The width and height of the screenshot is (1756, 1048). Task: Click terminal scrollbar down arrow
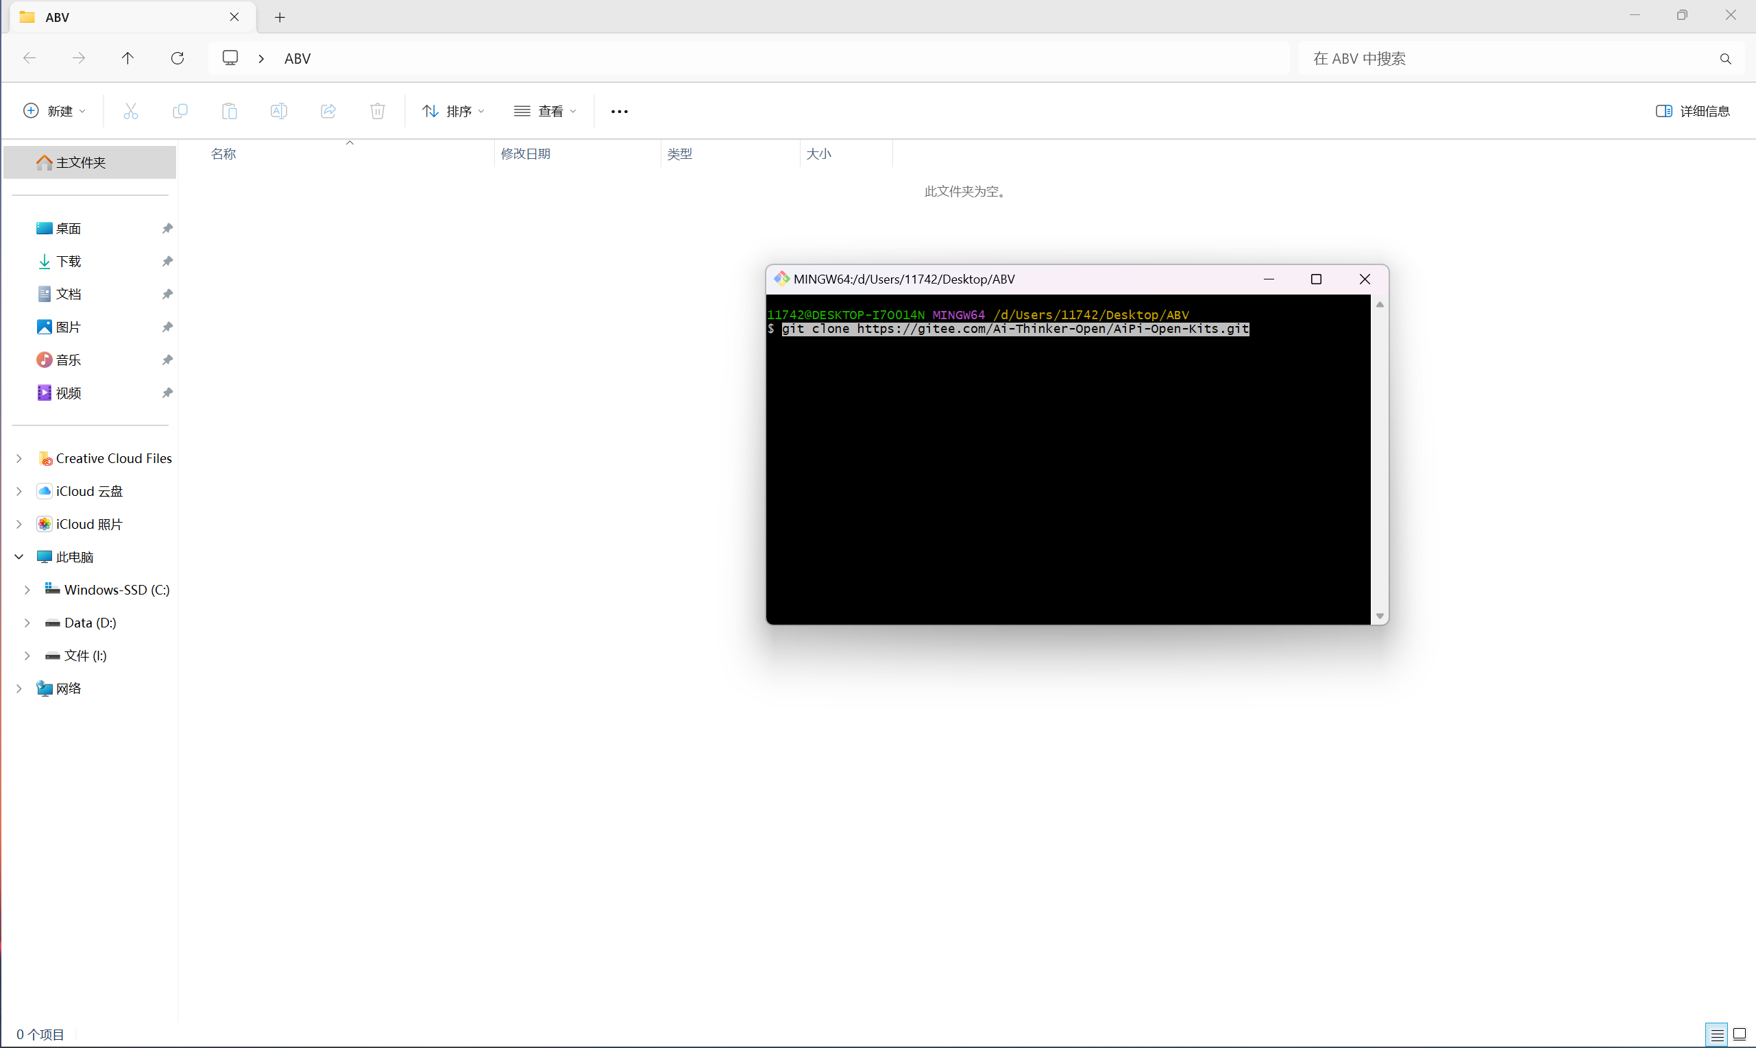pos(1379,616)
